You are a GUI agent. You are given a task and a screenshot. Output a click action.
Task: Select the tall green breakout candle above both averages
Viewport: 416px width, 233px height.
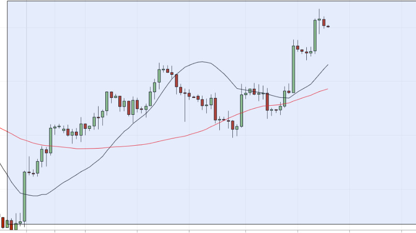tap(293, 69)
